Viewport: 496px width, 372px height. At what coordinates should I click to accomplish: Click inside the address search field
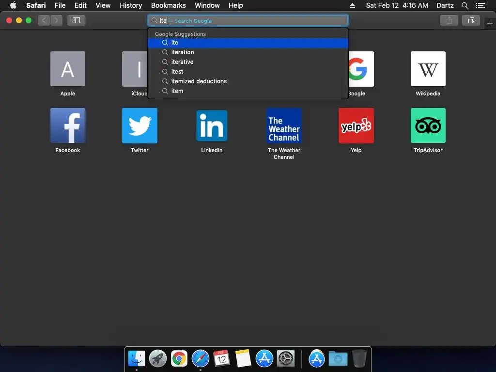248,20
